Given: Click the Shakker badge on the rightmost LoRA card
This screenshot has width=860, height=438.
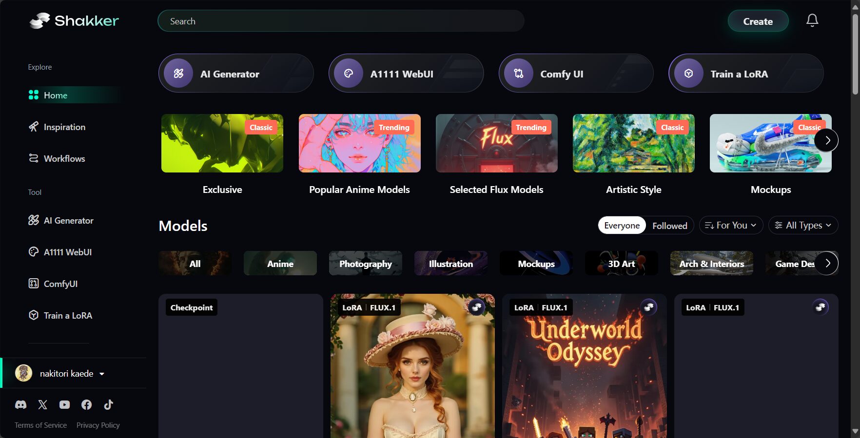Looking at the screenshot, I should [x=821, y=307].
